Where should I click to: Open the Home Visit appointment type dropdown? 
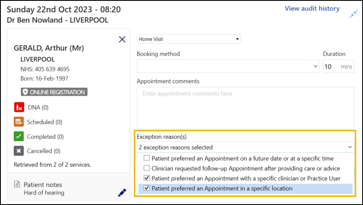click(189, 39)
